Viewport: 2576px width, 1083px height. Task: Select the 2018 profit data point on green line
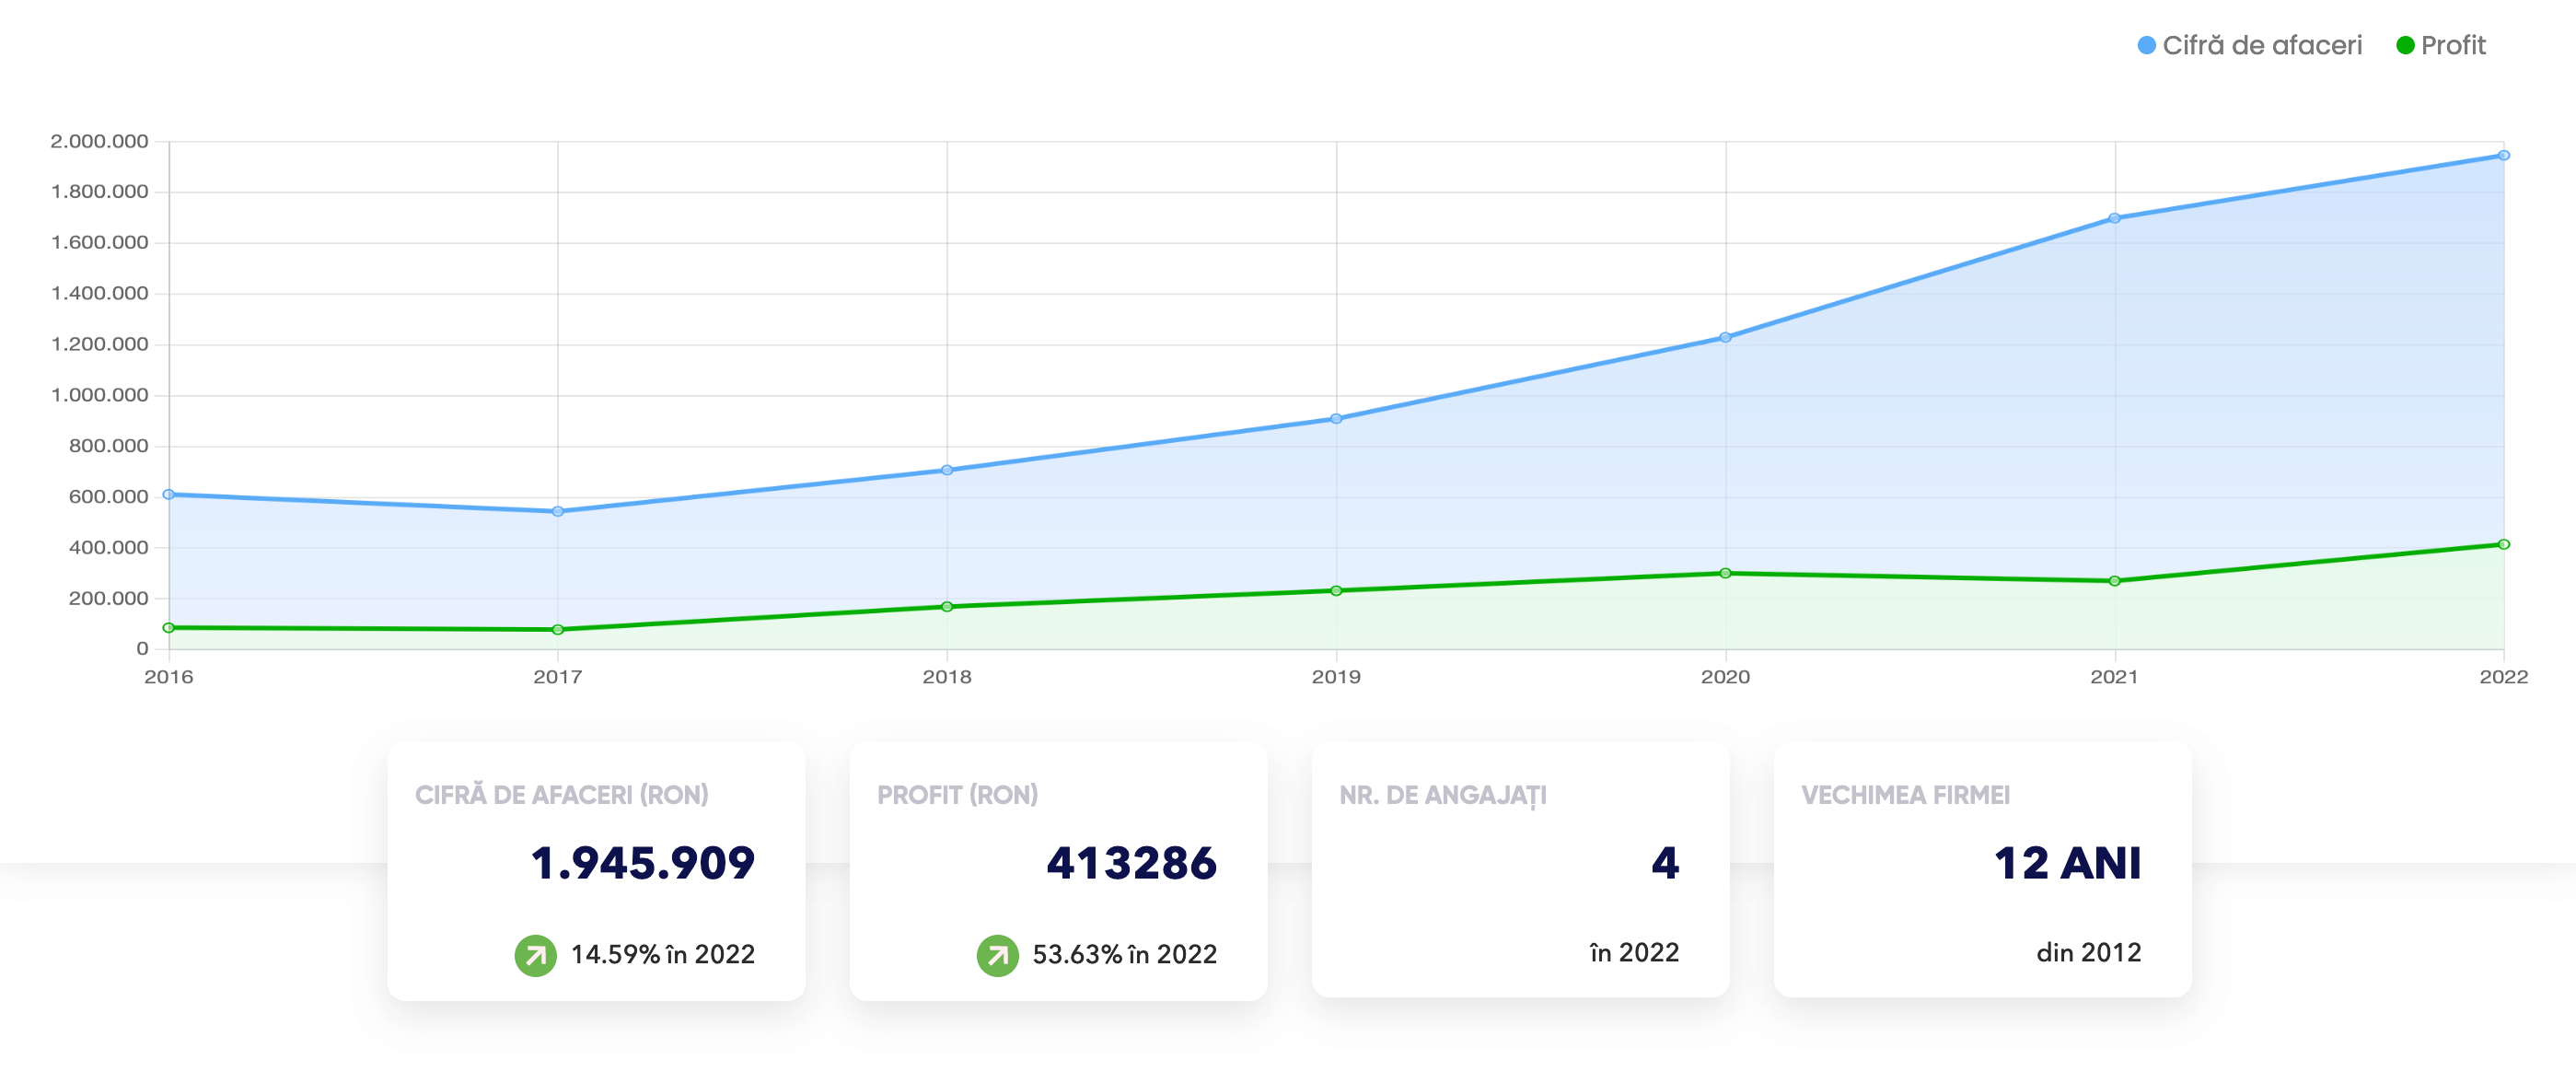point(947,607)
